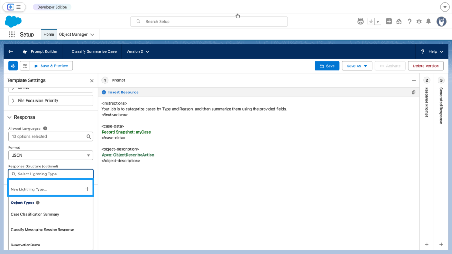Viewport: 452px width, 254px height.
Task: Open the hamburger menu at top left
Action: [x=19, y=7]
